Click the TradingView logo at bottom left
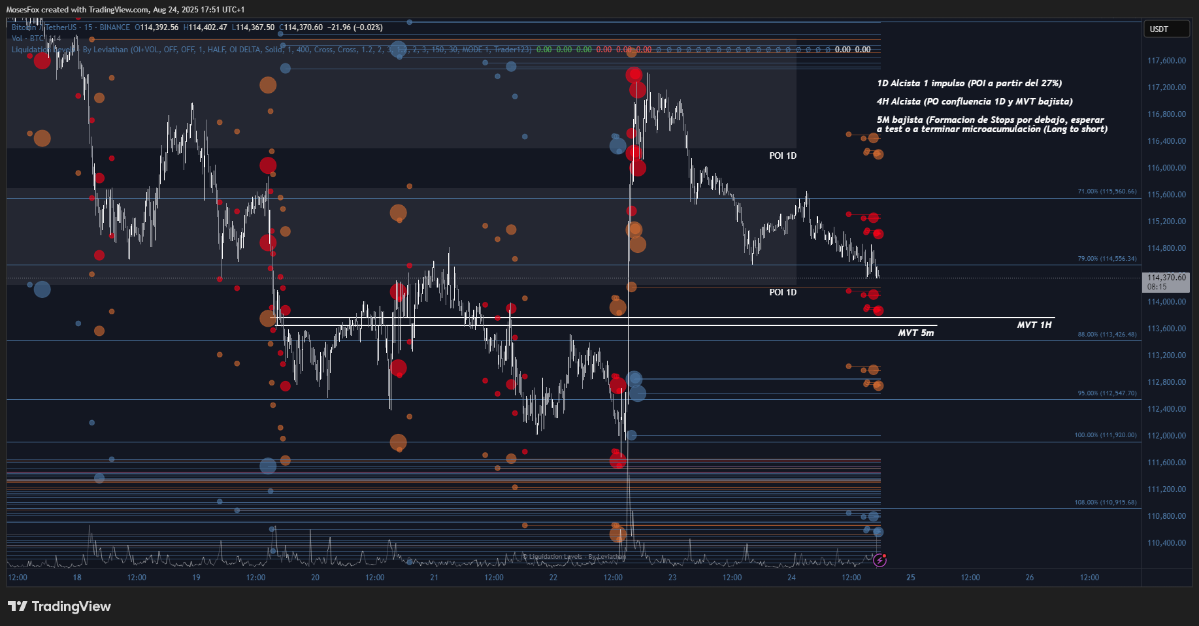 pos(59,606)
